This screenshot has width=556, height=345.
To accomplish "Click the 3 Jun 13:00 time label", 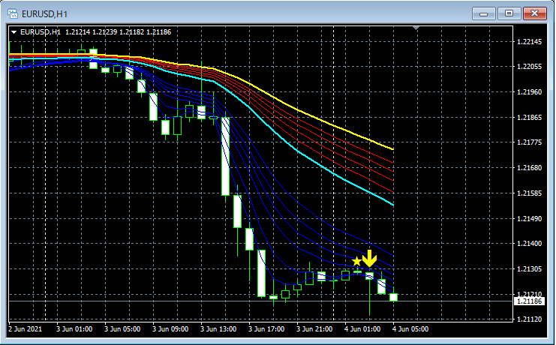I will point(218,329).
